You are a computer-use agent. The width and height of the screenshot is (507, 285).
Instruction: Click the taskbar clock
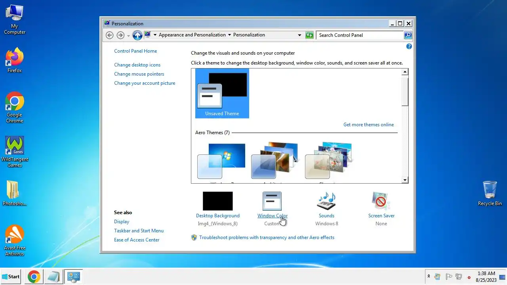click(486, 277)
